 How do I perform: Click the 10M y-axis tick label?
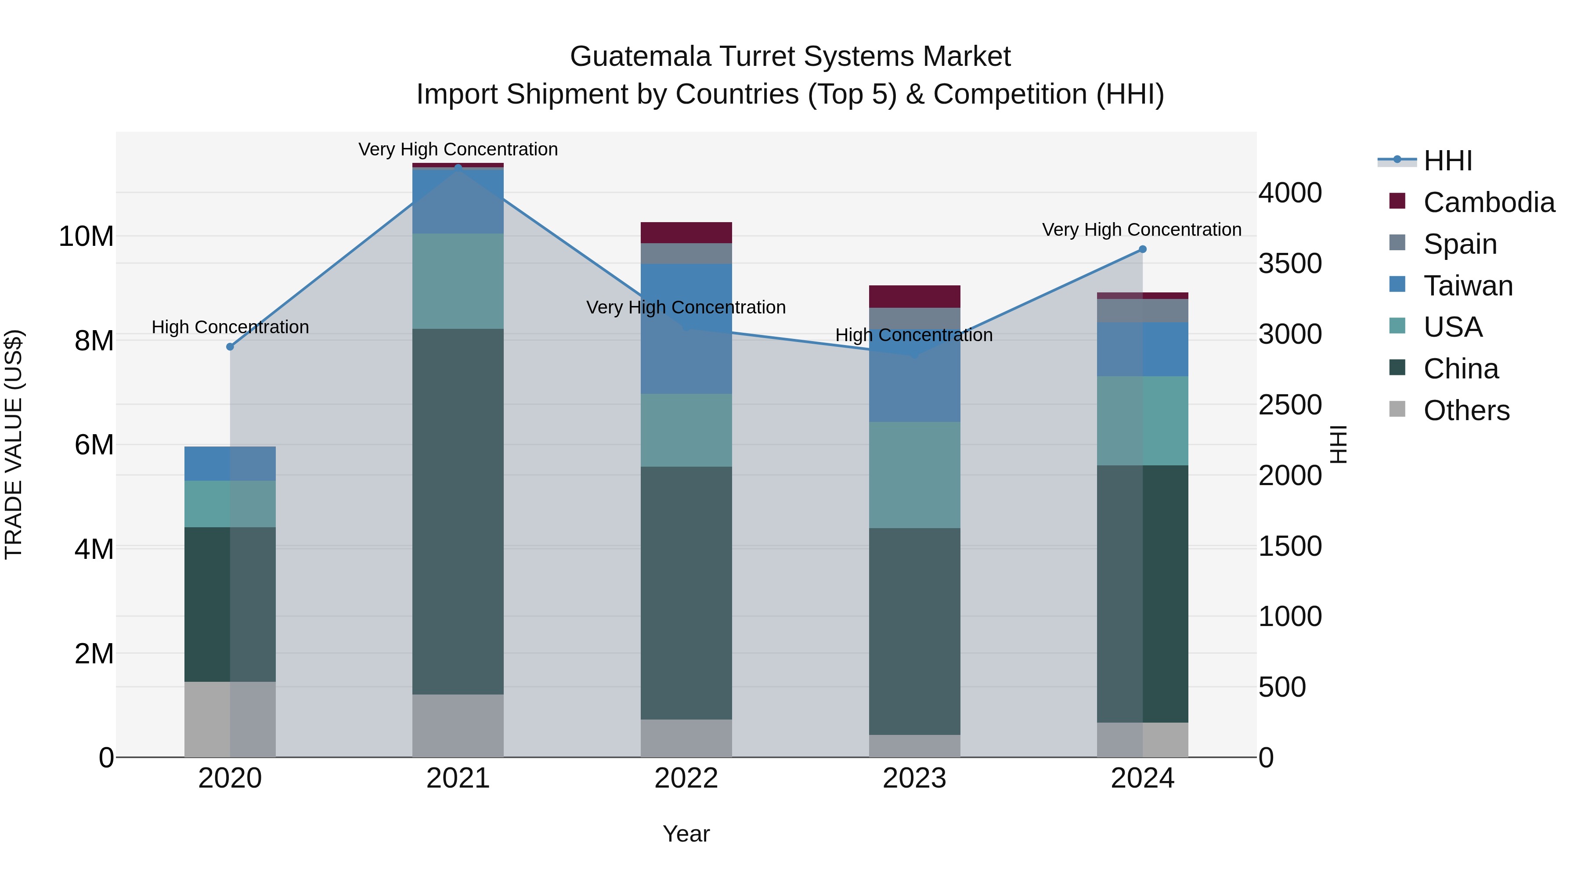86,236
